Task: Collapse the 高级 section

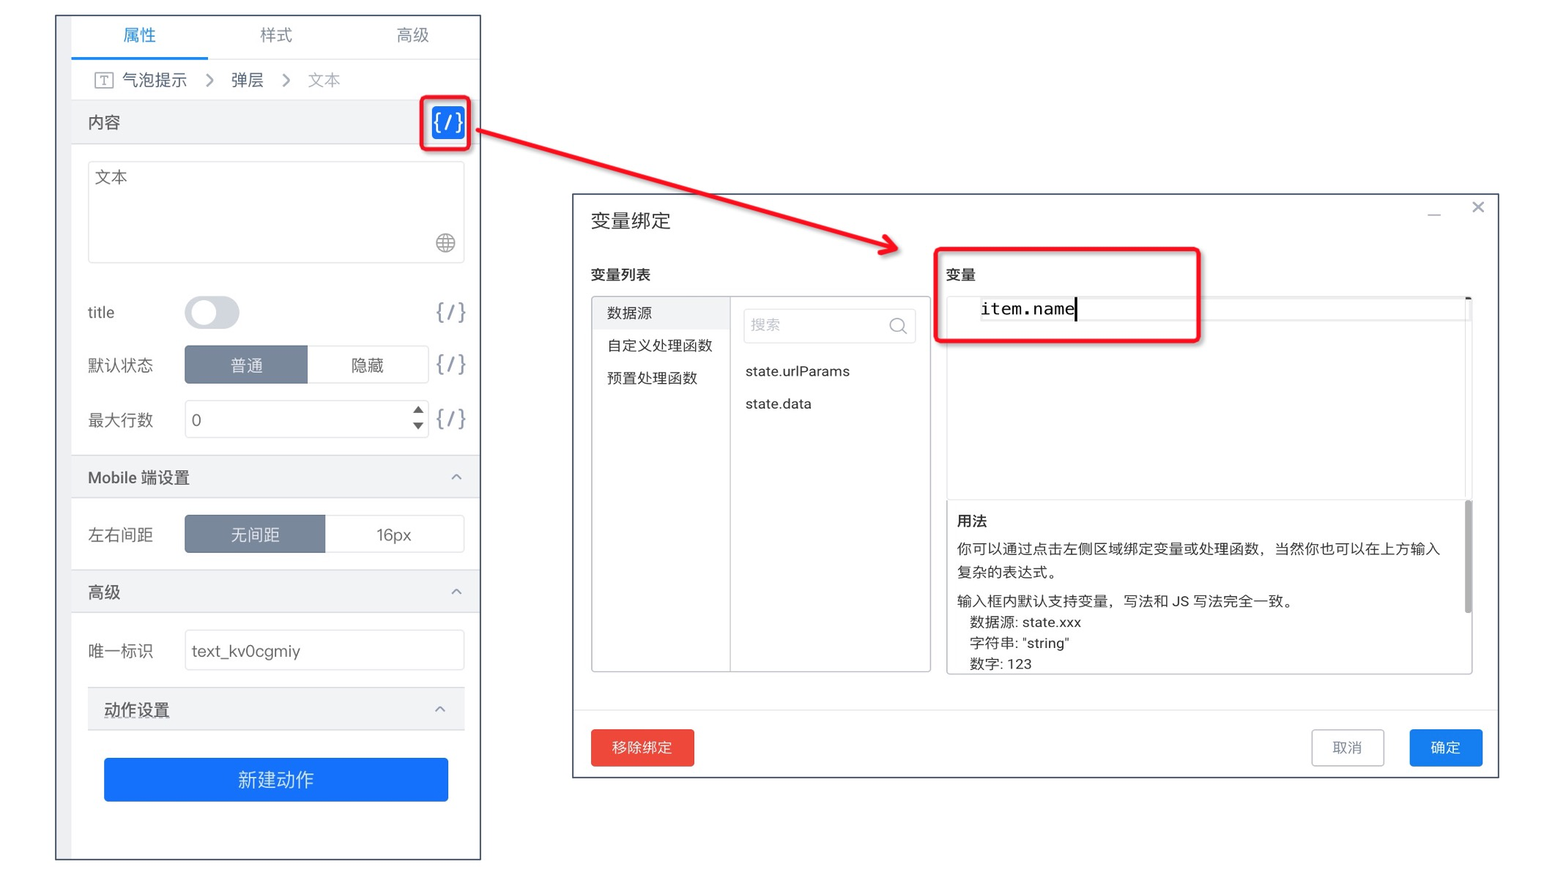Action: (x=456, y=592)
